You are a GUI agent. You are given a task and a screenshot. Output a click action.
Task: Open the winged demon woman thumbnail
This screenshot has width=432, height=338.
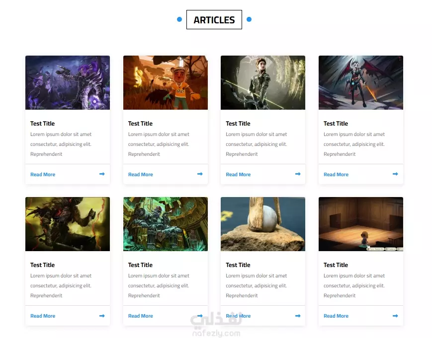click(360, 82)
